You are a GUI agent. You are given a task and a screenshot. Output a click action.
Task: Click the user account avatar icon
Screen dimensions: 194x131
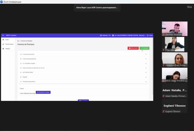coord(113,35)
